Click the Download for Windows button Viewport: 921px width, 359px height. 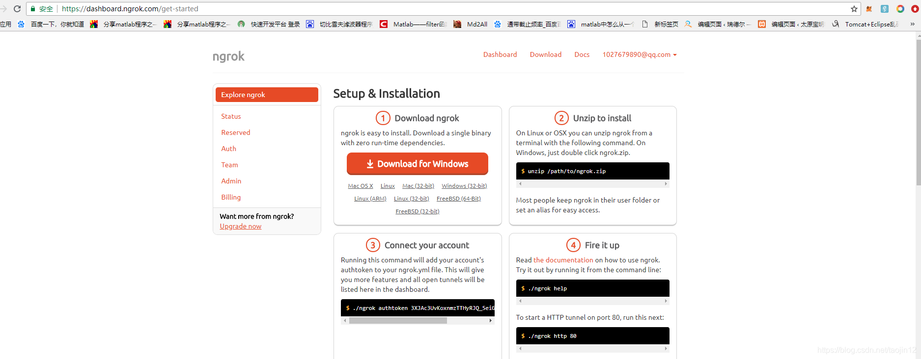(418, 164)
